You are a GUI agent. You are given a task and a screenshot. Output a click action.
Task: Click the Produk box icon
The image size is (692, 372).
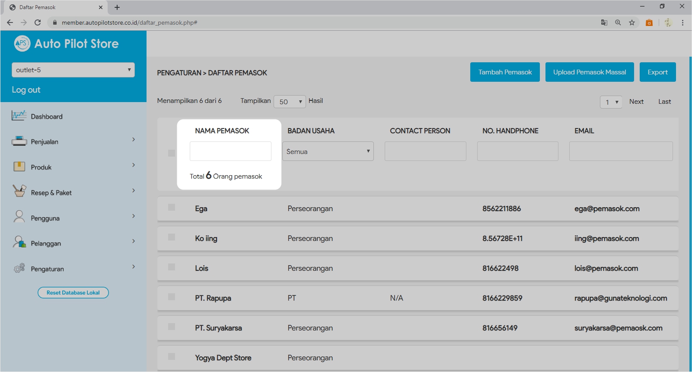point(19,167)
